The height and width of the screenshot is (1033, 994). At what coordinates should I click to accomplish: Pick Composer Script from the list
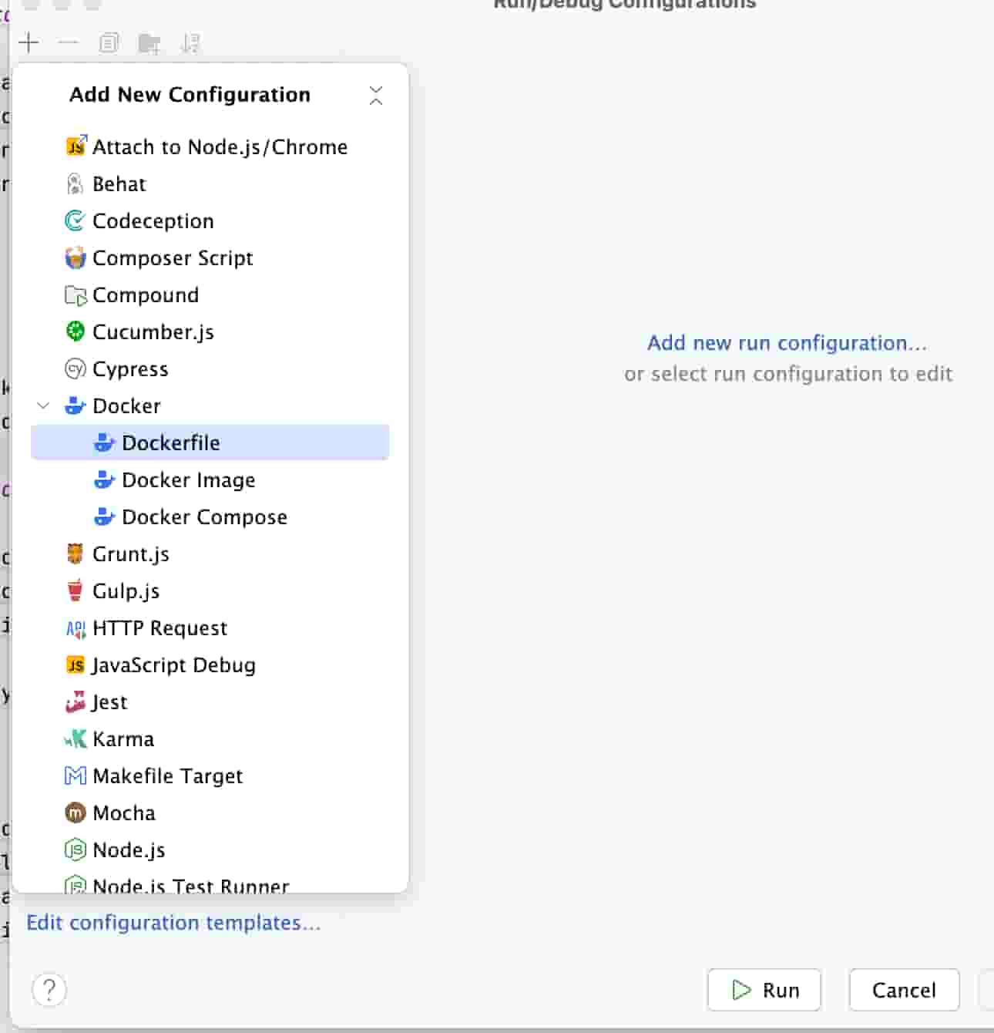coord(210,257)
